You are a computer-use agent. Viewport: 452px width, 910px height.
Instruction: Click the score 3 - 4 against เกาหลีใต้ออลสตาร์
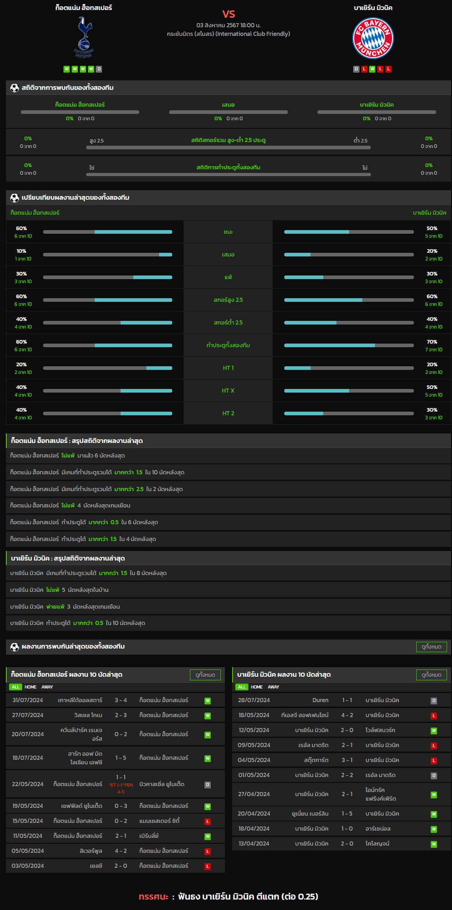coord(121,700)
